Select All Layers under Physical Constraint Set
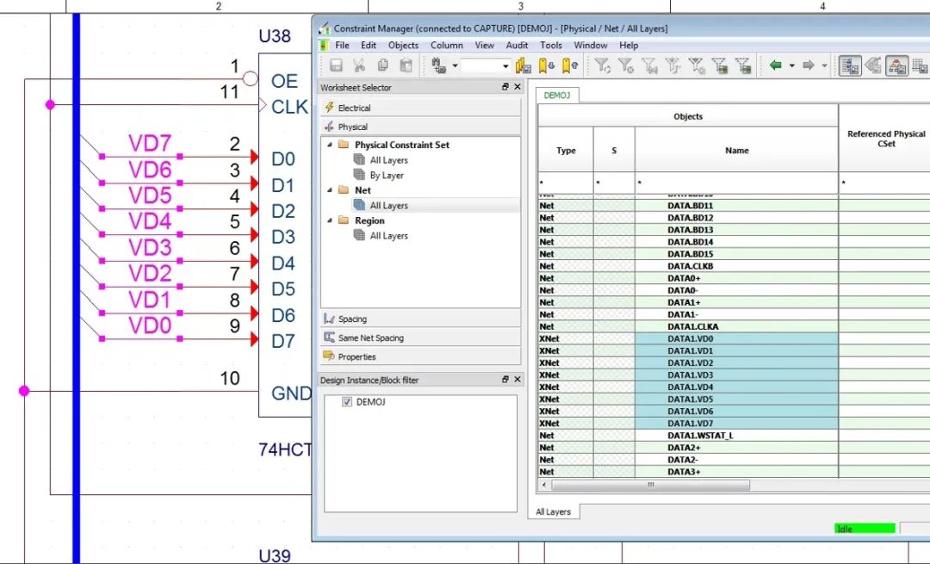The image size is (930, 564). point(388,160)
